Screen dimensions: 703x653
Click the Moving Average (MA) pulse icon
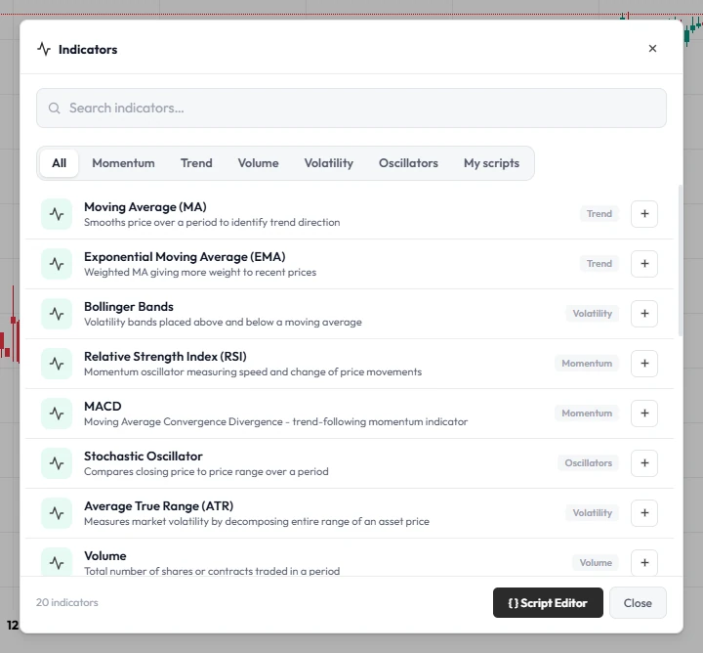click(57, 214)
